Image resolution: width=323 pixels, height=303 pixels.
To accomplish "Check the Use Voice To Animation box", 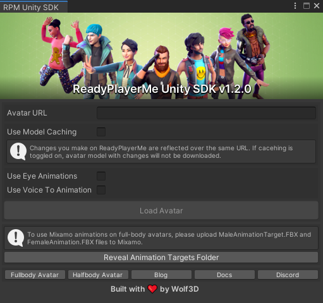I will 101,190.
